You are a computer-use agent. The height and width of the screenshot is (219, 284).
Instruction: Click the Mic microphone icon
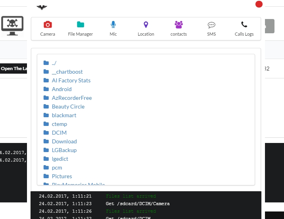(x=113, y=25)
